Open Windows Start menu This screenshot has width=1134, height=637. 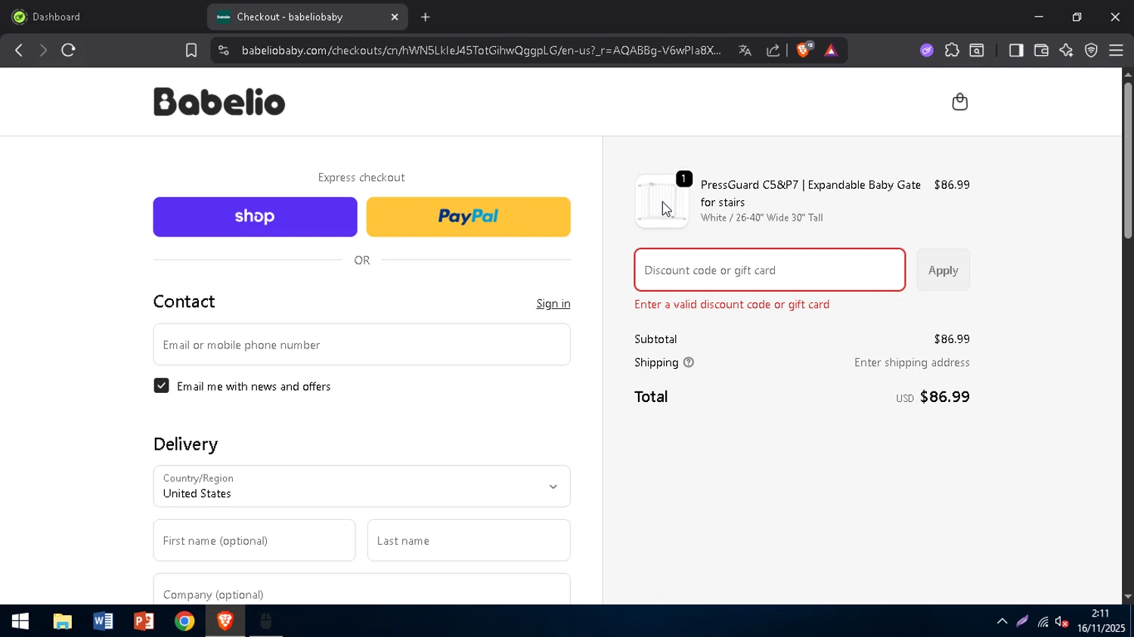[x=20, y=621]
